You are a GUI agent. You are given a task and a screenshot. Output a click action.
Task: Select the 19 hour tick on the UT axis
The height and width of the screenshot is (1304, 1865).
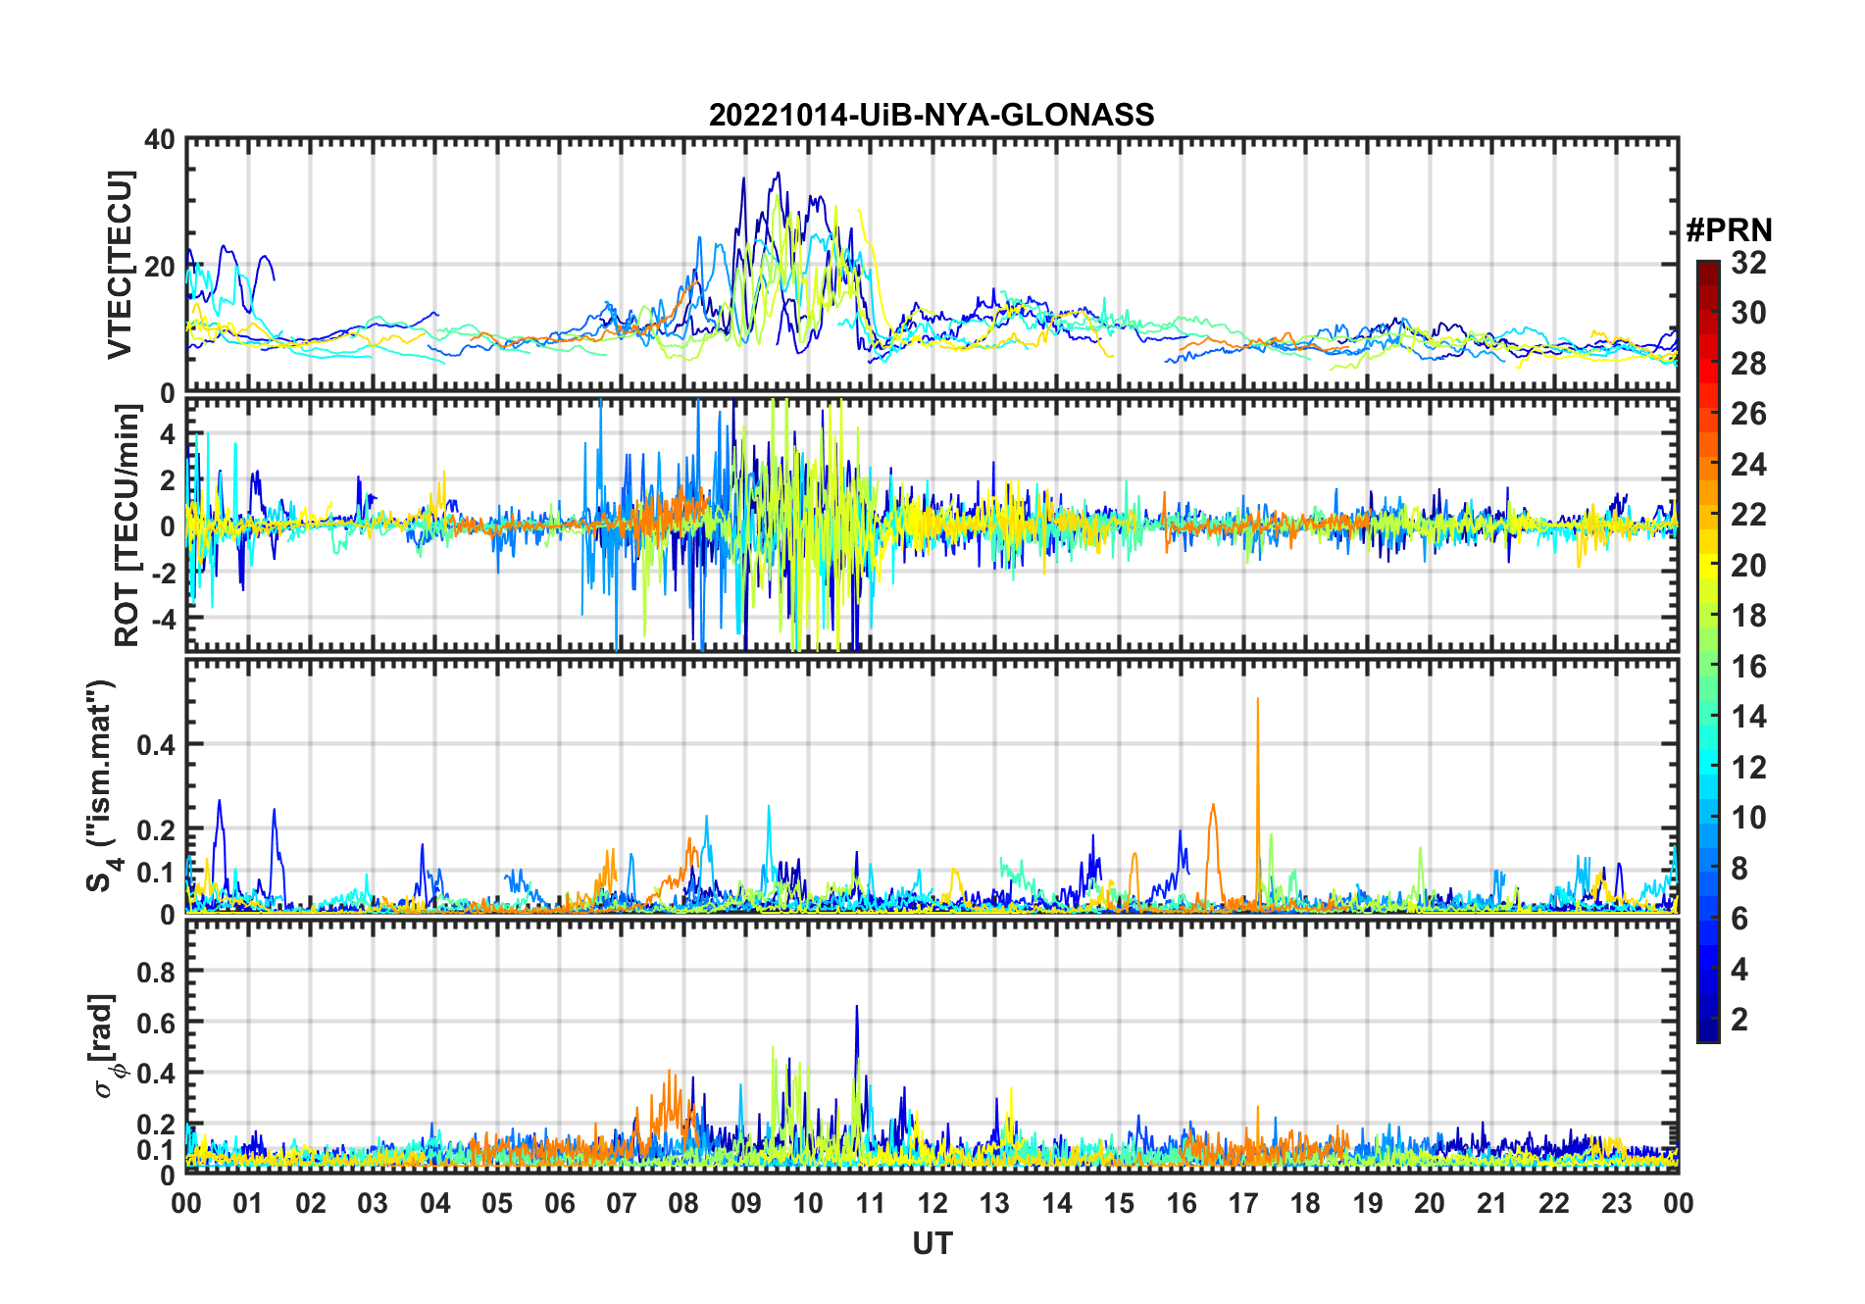(x=1368, y=1203)
